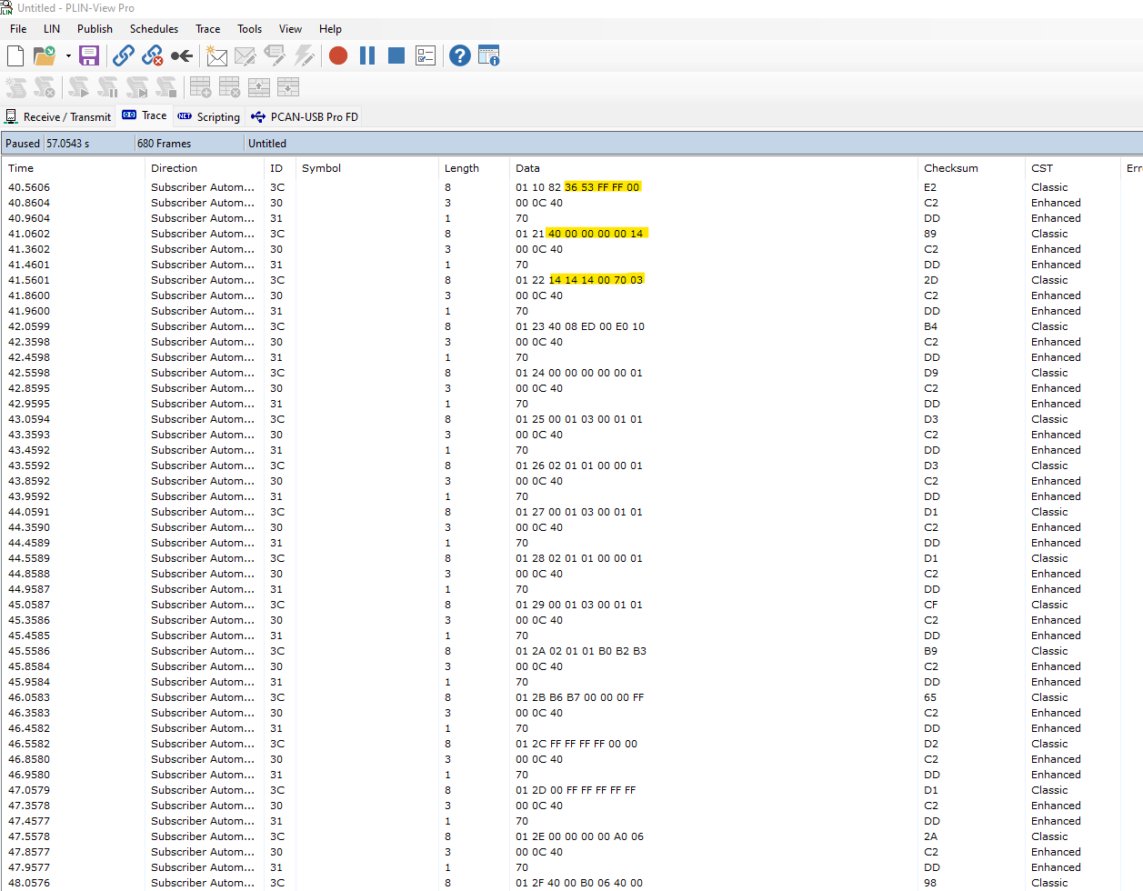The height and width of the screenshot is (891, 1143).
Task: Edit the selected transmit message
Action: (246, 55)
